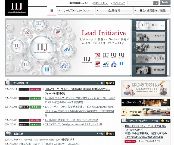Open the IIJ Technical WEEK 2014 notice
This screenshot has height=145, width=174.
(x=48, y=140)
